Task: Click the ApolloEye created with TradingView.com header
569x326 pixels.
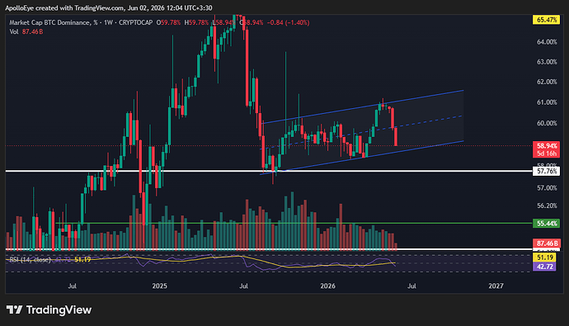Action: tap(109, 7)
